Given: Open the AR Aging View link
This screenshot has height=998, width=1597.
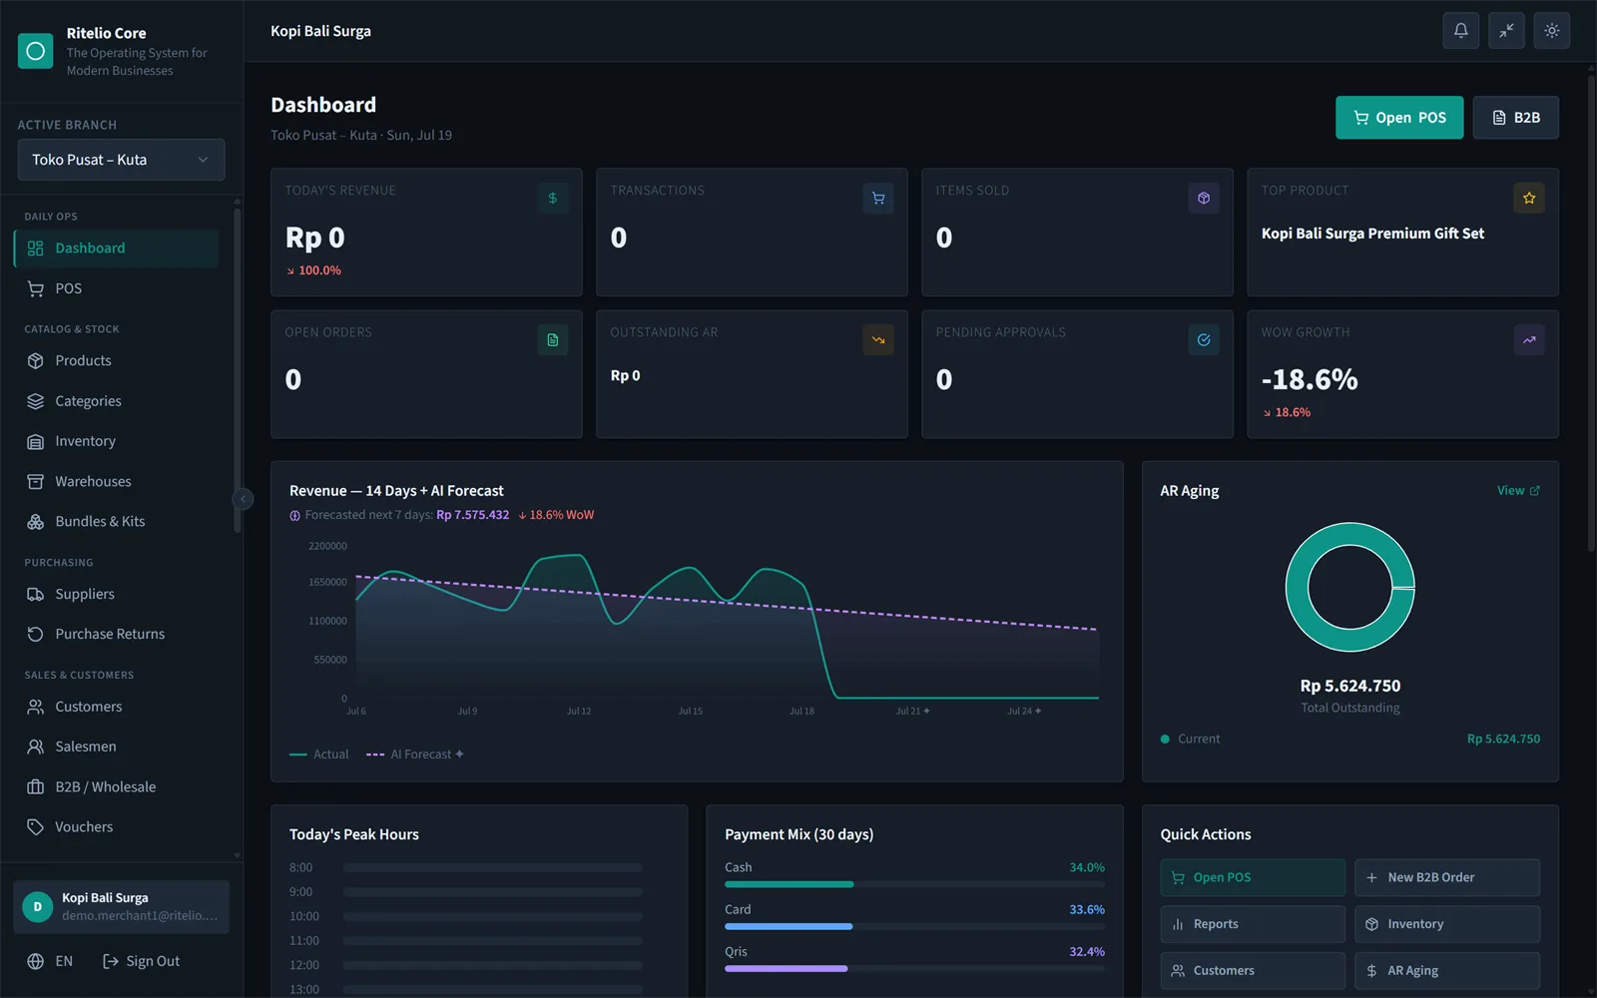Looking at the screenshot, I should pyautogui.click(x=1518, y=490).
